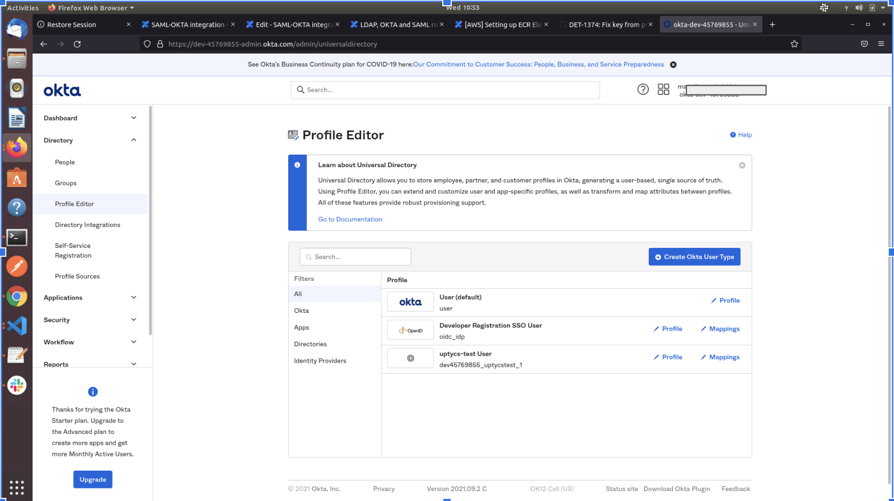Select the Groups menu item
The width and height of the screenshot is (894, 501).
click(66, 183)
